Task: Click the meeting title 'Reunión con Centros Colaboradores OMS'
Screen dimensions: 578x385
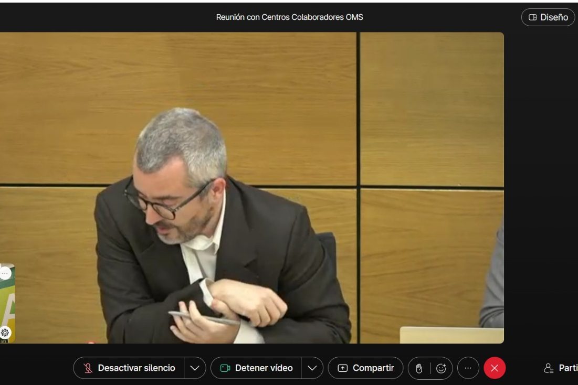Action: coord(289,17)
